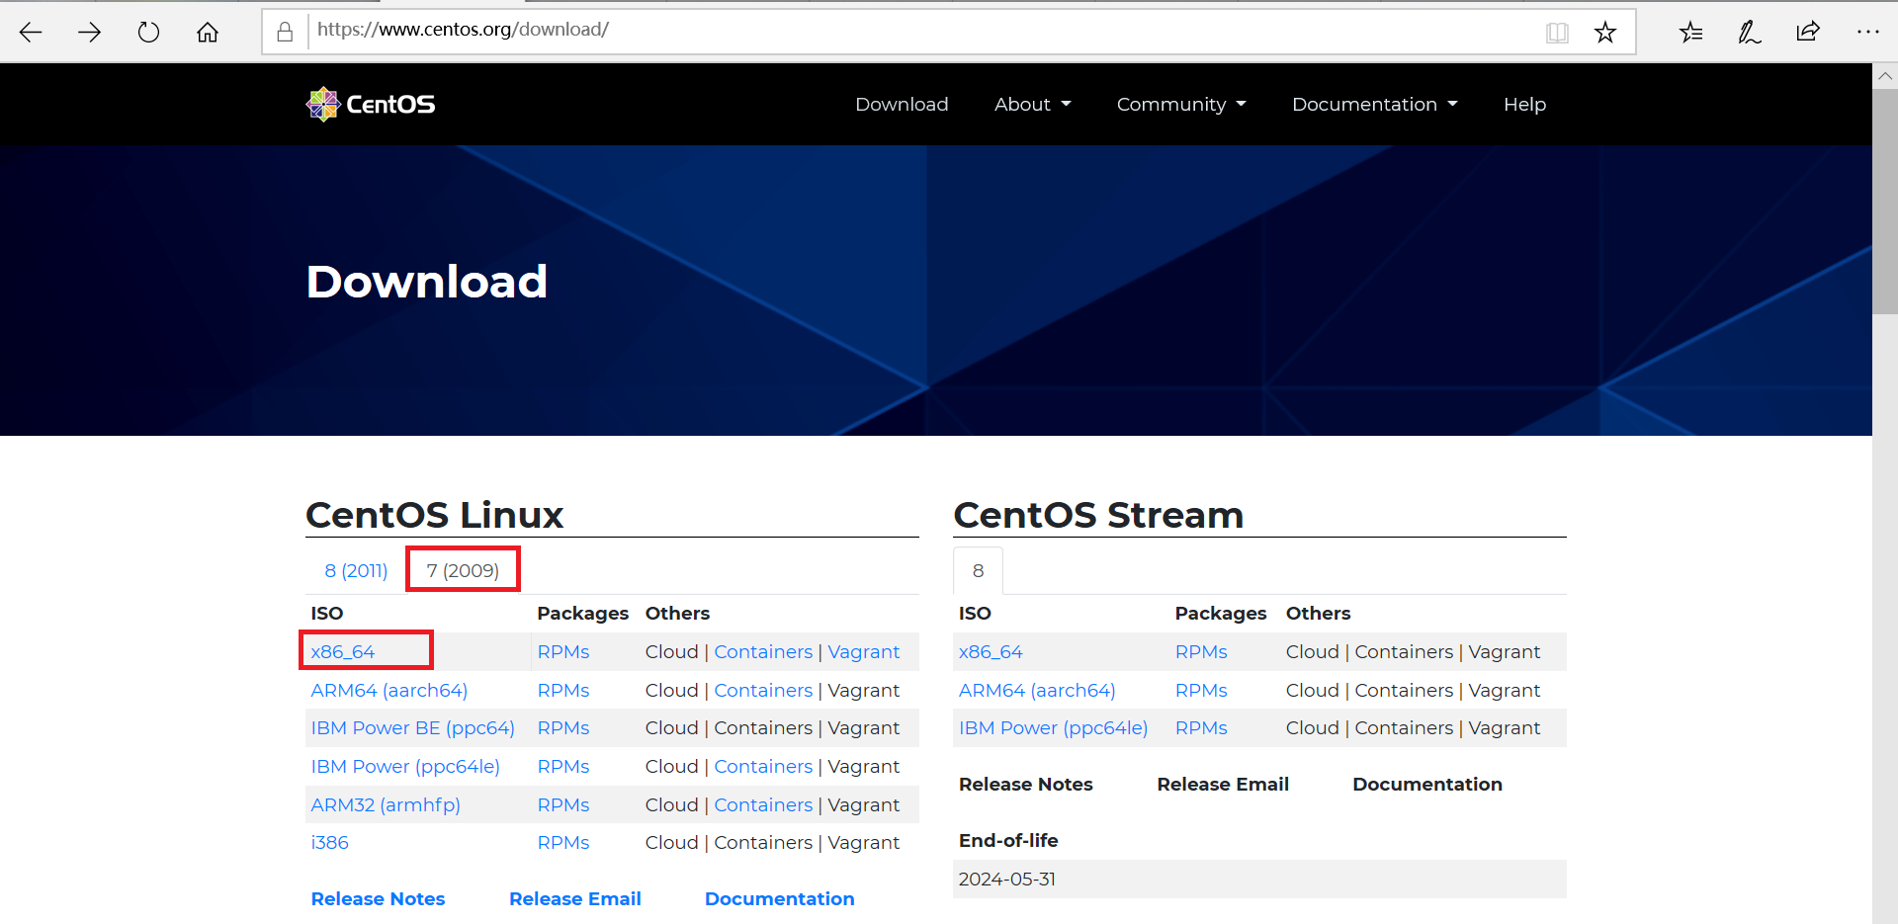Click the CentOS logo

(370, 103)
